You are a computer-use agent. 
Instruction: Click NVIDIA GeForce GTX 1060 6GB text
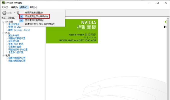(x=78, y=40)
